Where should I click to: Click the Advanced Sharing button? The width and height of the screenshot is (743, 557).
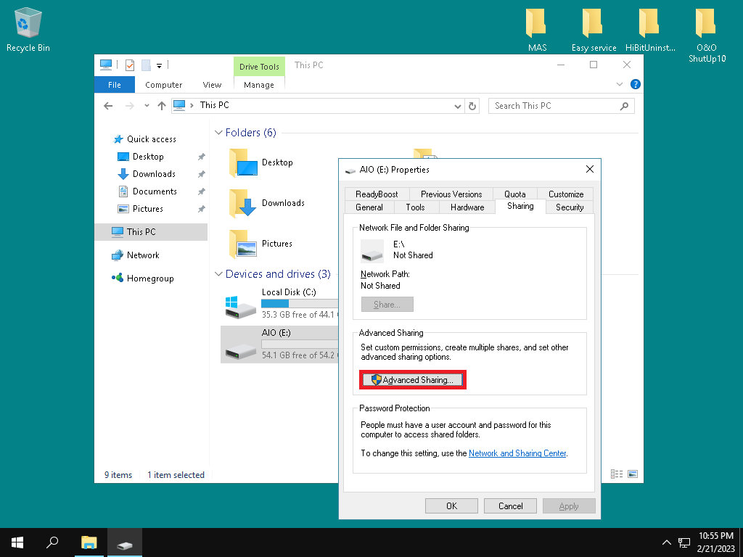(x=412, y=380)
